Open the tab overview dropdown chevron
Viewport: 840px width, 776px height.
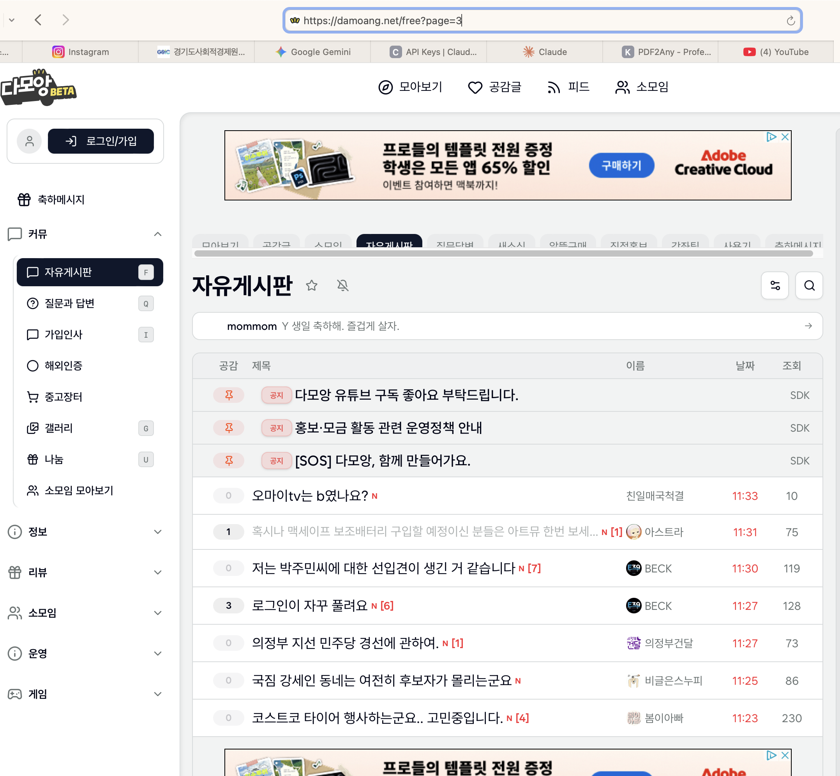click(12, 20)
